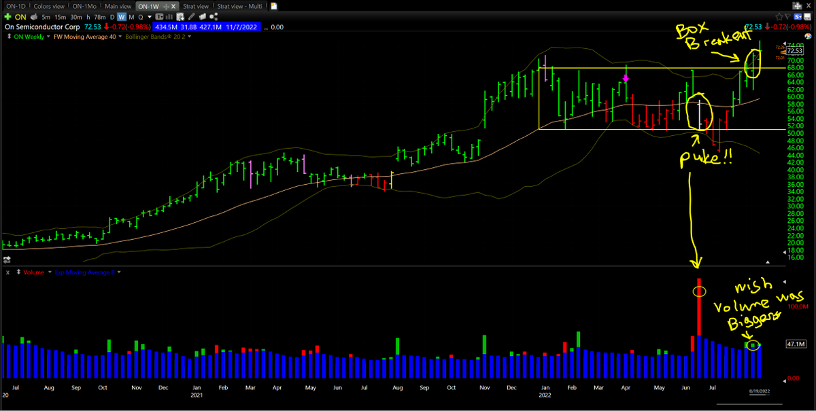
Task: Expand Bollinger Bands 20 2 dropdown arrow
Action: 190,37
